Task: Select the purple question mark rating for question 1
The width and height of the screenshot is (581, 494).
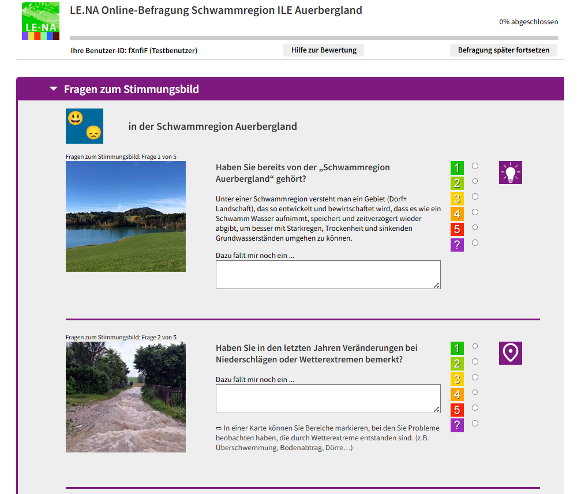Action: point(457,244)
